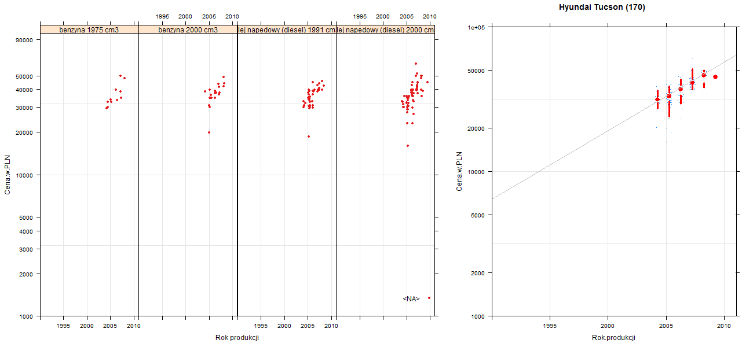Click the 'Cena.w.PLN' label of the Hyundai Tucson plot
753x347 pixels.
(x=459, y=171)
